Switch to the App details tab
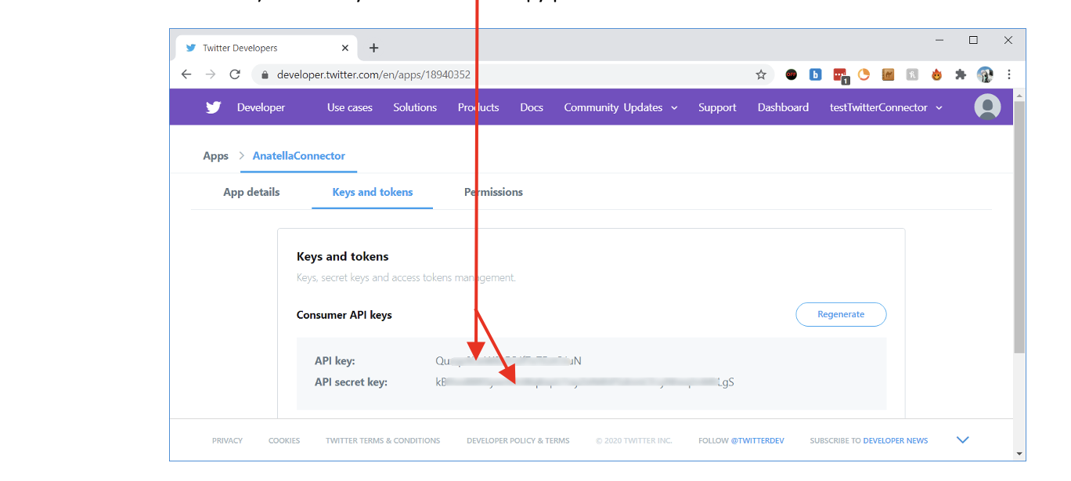The image size is (1071, 481). point(251,192)
